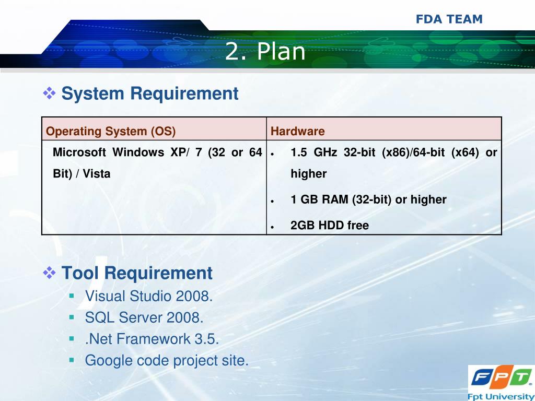Image resolution: width=535 pixels, height=401 pixels.
Task: Click the Tool Requirement heading
Action: (x=137, y=273)
